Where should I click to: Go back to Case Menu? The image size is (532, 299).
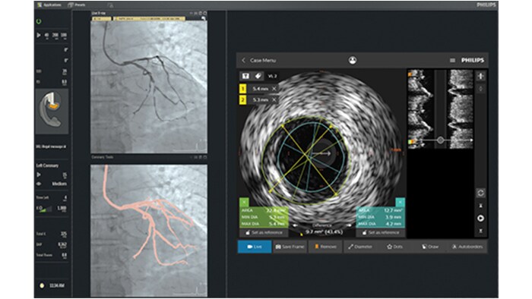click(260, 60)
